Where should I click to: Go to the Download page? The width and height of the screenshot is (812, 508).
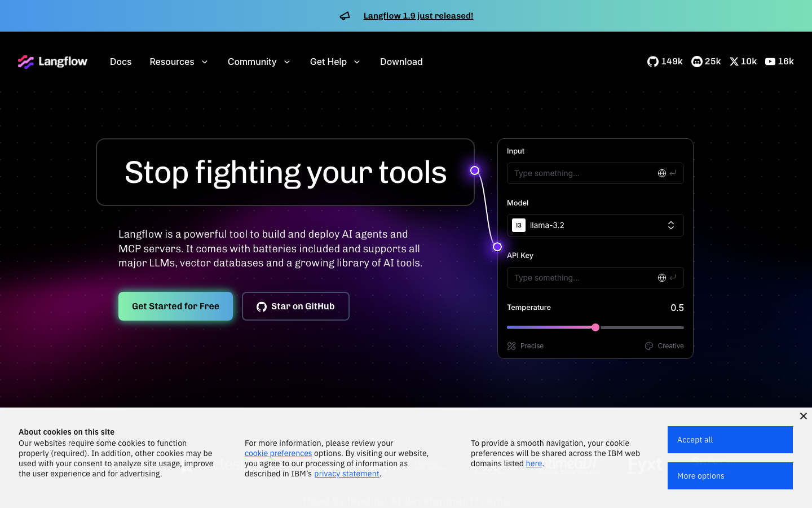point(401,62)
